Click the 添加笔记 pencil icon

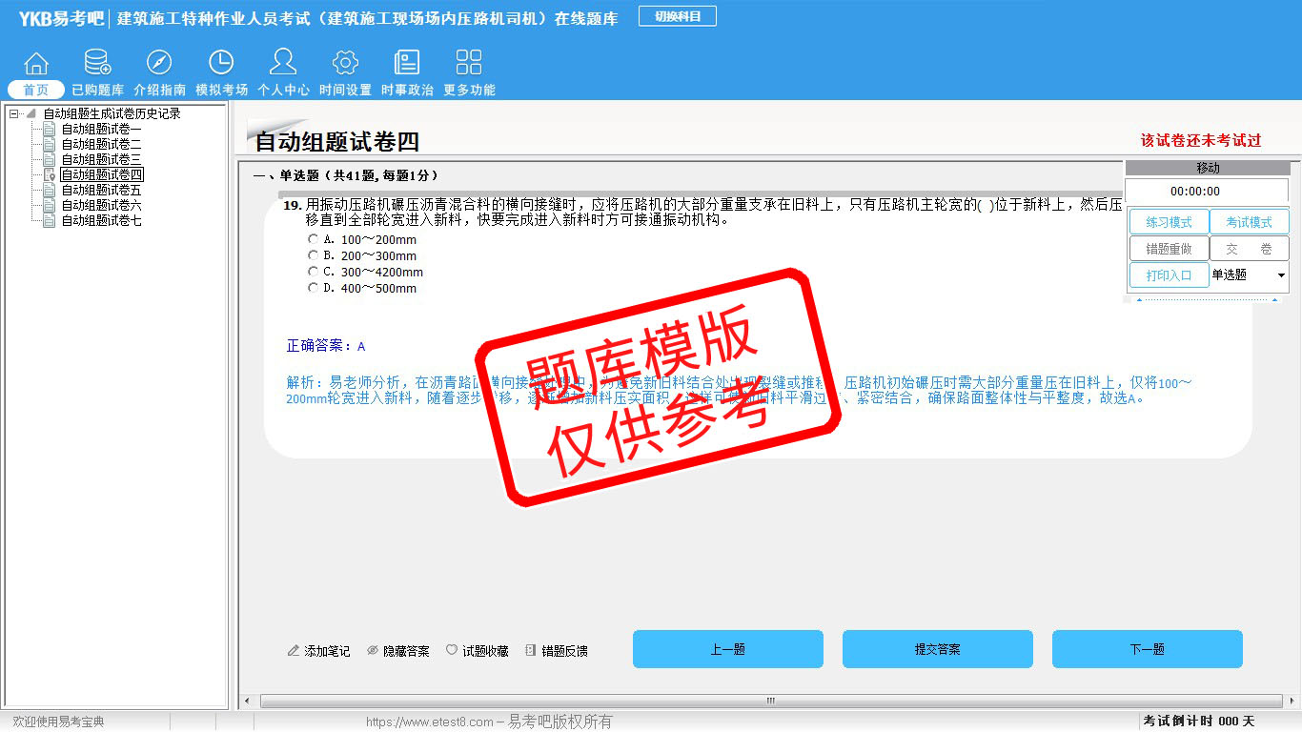pyautogui.click(x=294, y=651)
